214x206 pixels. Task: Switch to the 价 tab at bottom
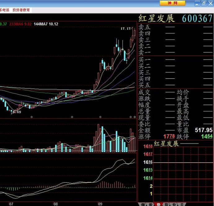174,204
